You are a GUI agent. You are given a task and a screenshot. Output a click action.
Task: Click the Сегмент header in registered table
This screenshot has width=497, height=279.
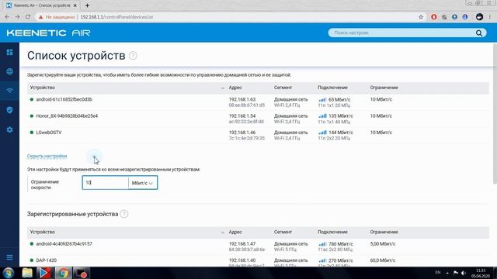283,232
